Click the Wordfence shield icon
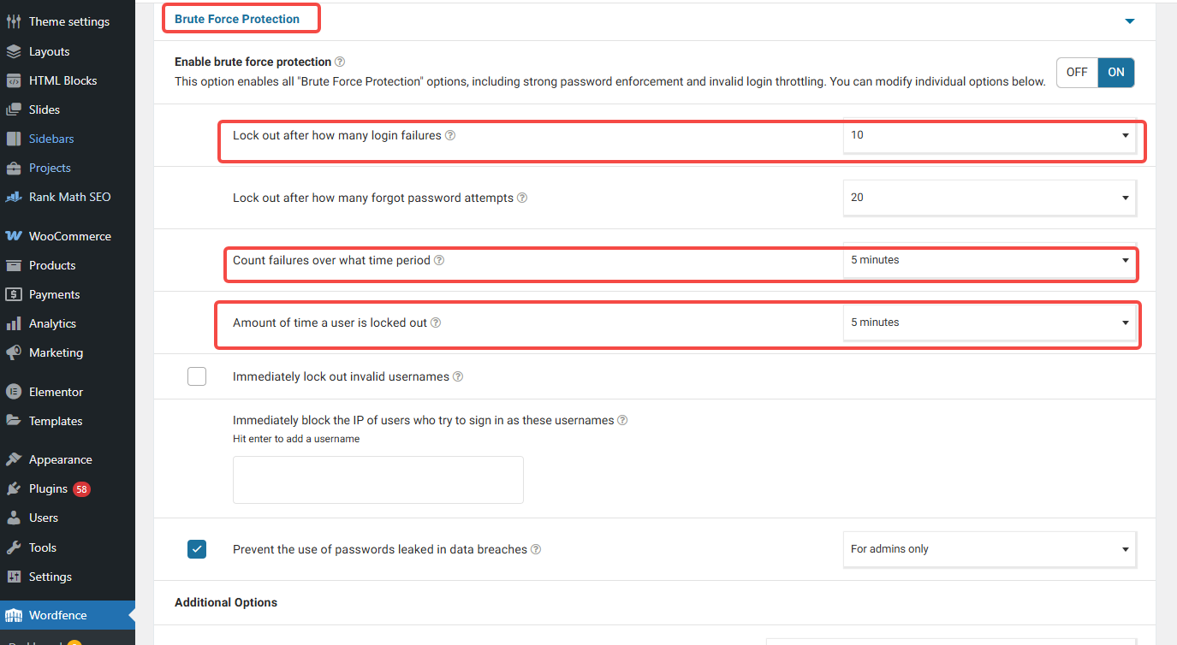 14,615
